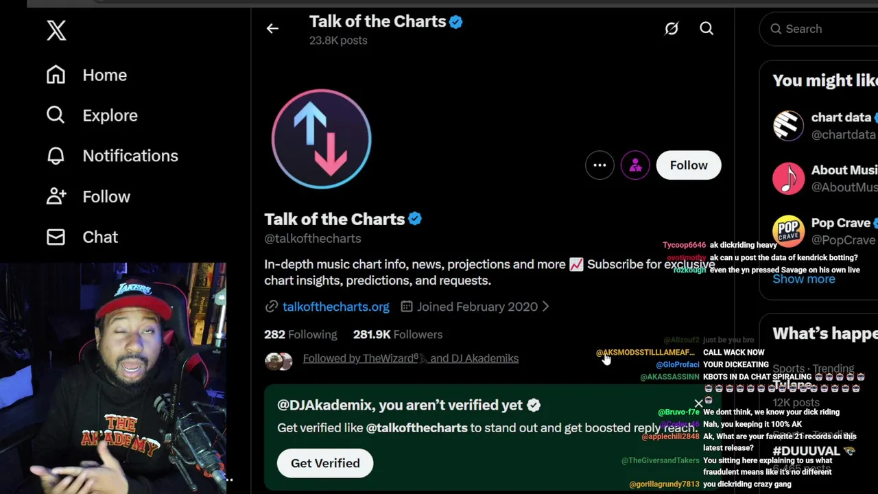
Task: Open the talkofthecharts.org link
Action: point(335,307)
